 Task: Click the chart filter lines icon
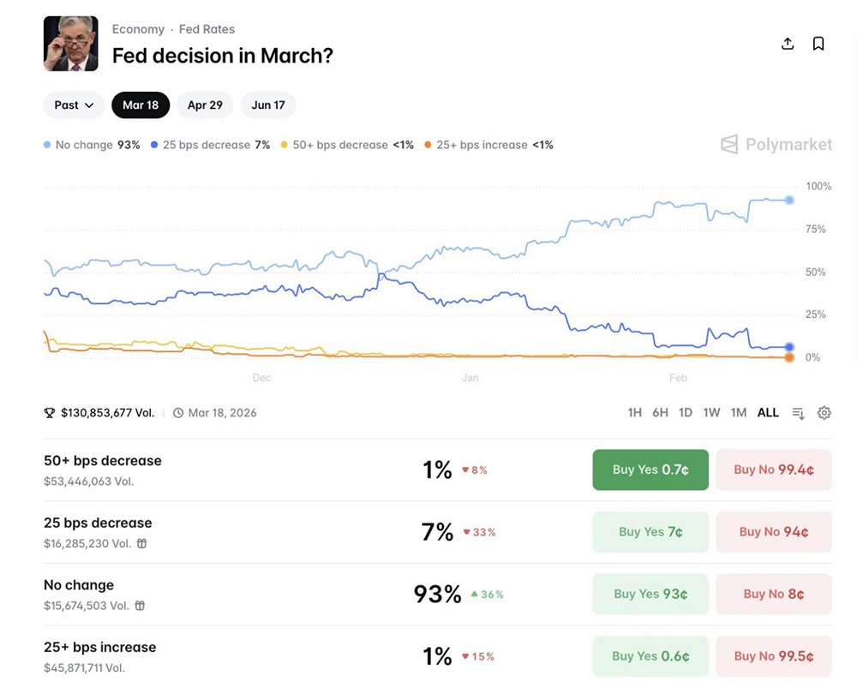tap(799, 413)
